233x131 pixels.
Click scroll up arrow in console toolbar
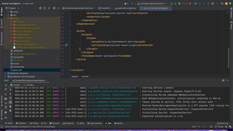pyautogui.click(x=10, y=90)
